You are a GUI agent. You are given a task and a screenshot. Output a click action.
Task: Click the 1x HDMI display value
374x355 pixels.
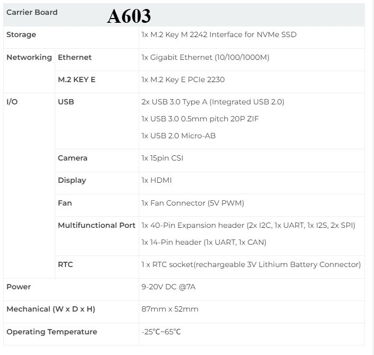pyautogui.click(x=157, y=180)
